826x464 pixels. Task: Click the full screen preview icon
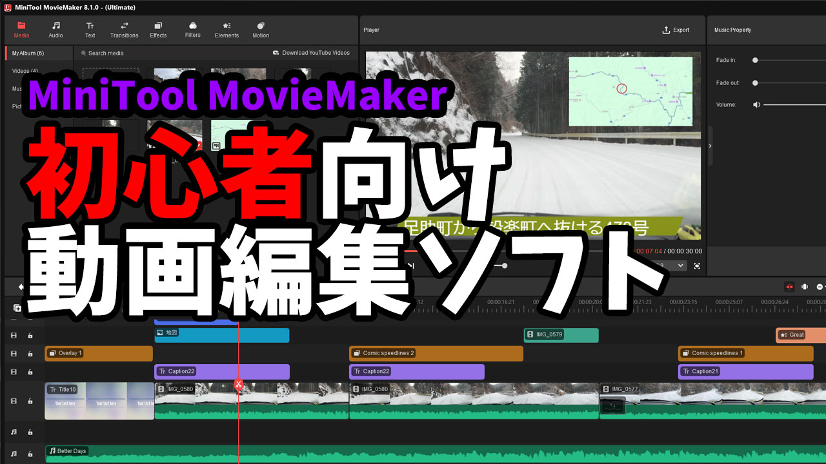pos(697,266)
